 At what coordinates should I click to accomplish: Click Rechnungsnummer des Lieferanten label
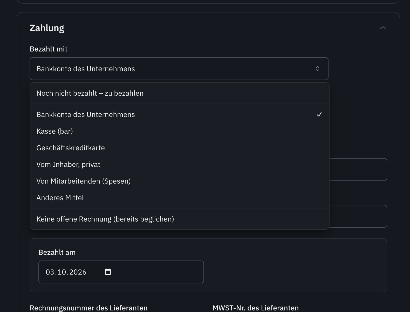click(89, 308)
